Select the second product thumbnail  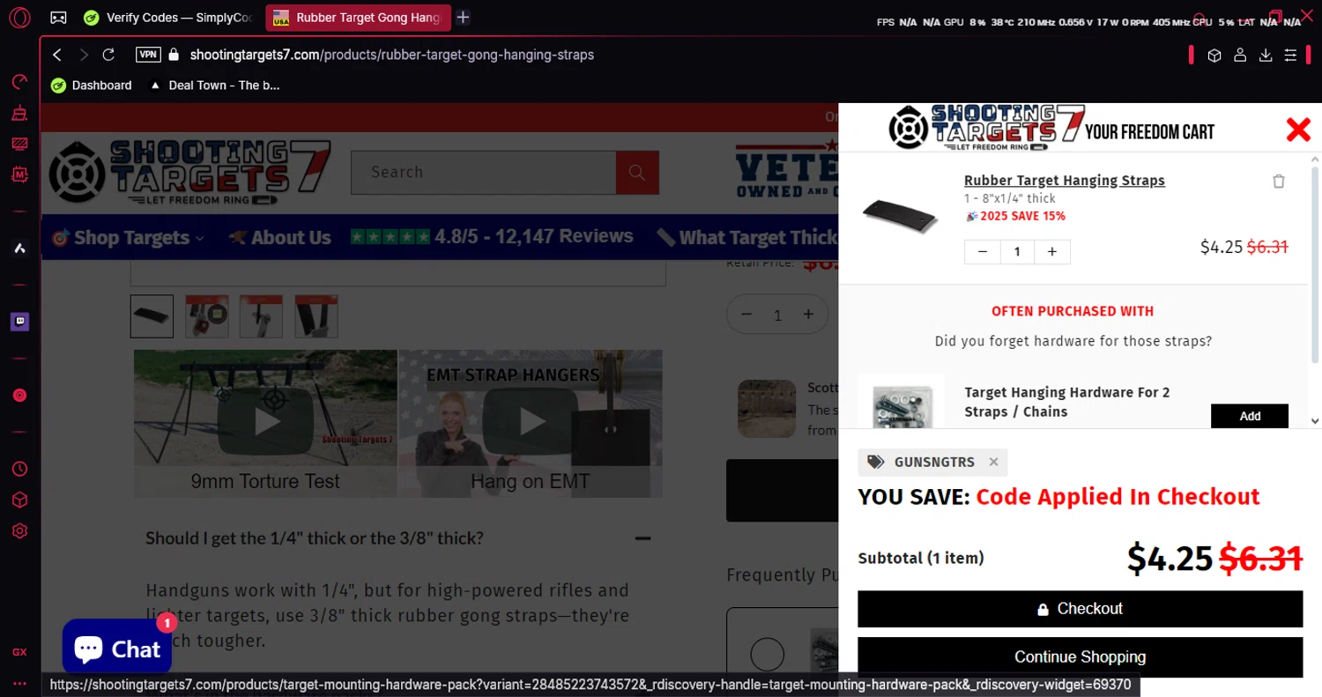pyautogui.click(x=207, y=316)
